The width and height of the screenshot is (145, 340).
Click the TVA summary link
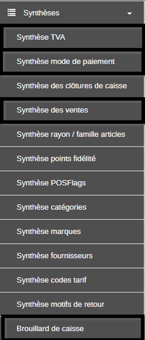click(73, 37)
